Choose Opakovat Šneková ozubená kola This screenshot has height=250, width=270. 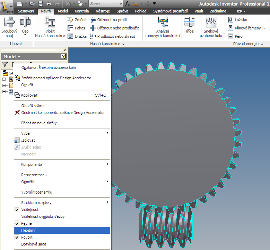(x=62, y=68)
